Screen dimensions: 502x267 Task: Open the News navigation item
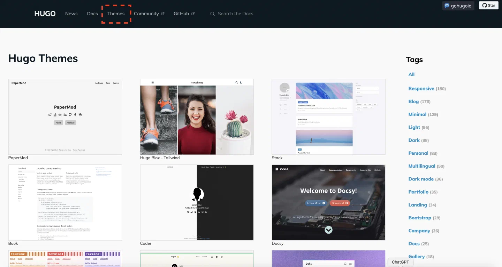pos(71,14)
